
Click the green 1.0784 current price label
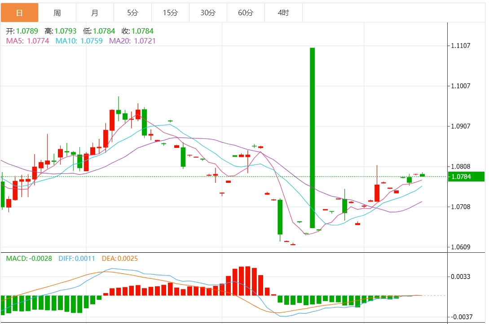coord(466,177)
